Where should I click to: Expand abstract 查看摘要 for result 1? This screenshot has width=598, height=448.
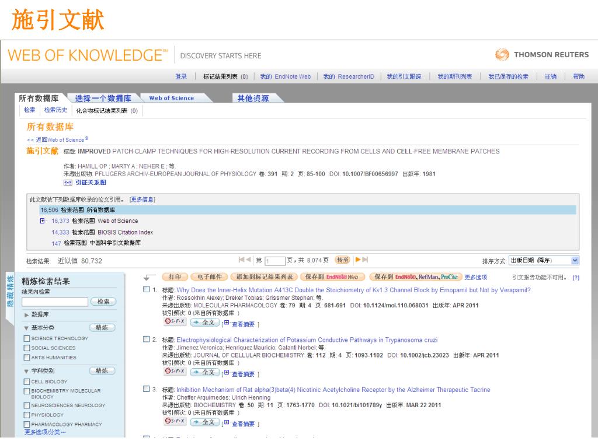click(243, 324)
